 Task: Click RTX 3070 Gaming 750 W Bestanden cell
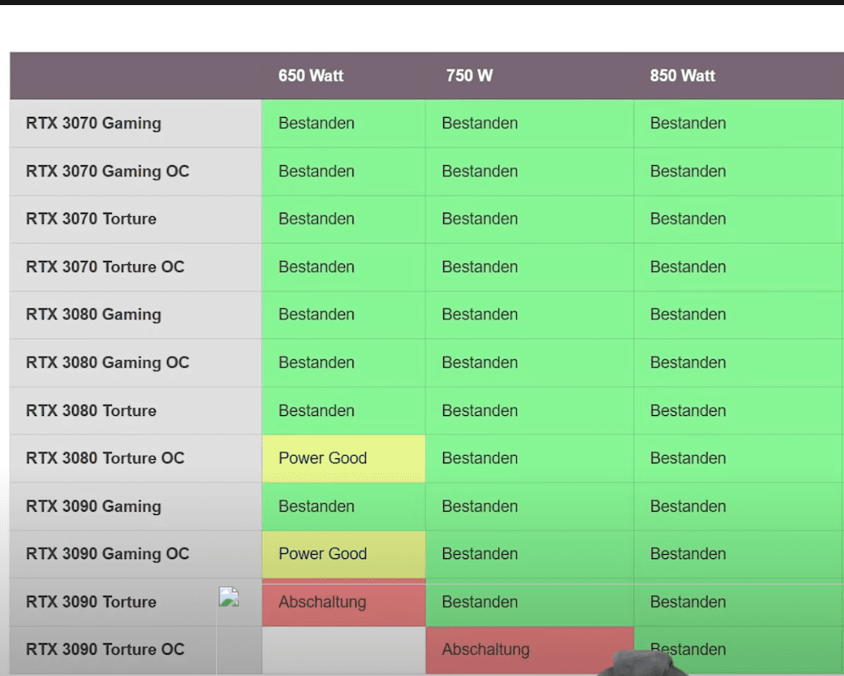530,123
